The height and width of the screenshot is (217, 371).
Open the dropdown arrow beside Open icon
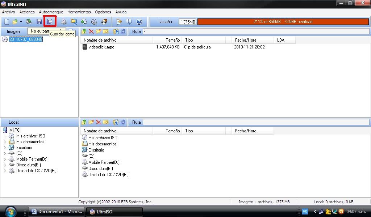pyautogui.click(x=21, y=22)
